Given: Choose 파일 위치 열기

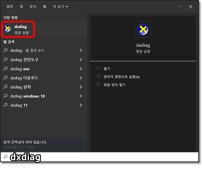Looking at the screenshot, I should point(114,85).
